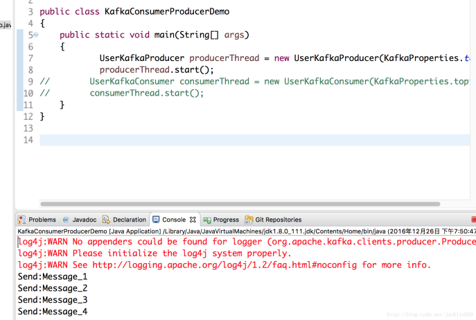Switch to the Progress tab

click(x=221, y=220)
